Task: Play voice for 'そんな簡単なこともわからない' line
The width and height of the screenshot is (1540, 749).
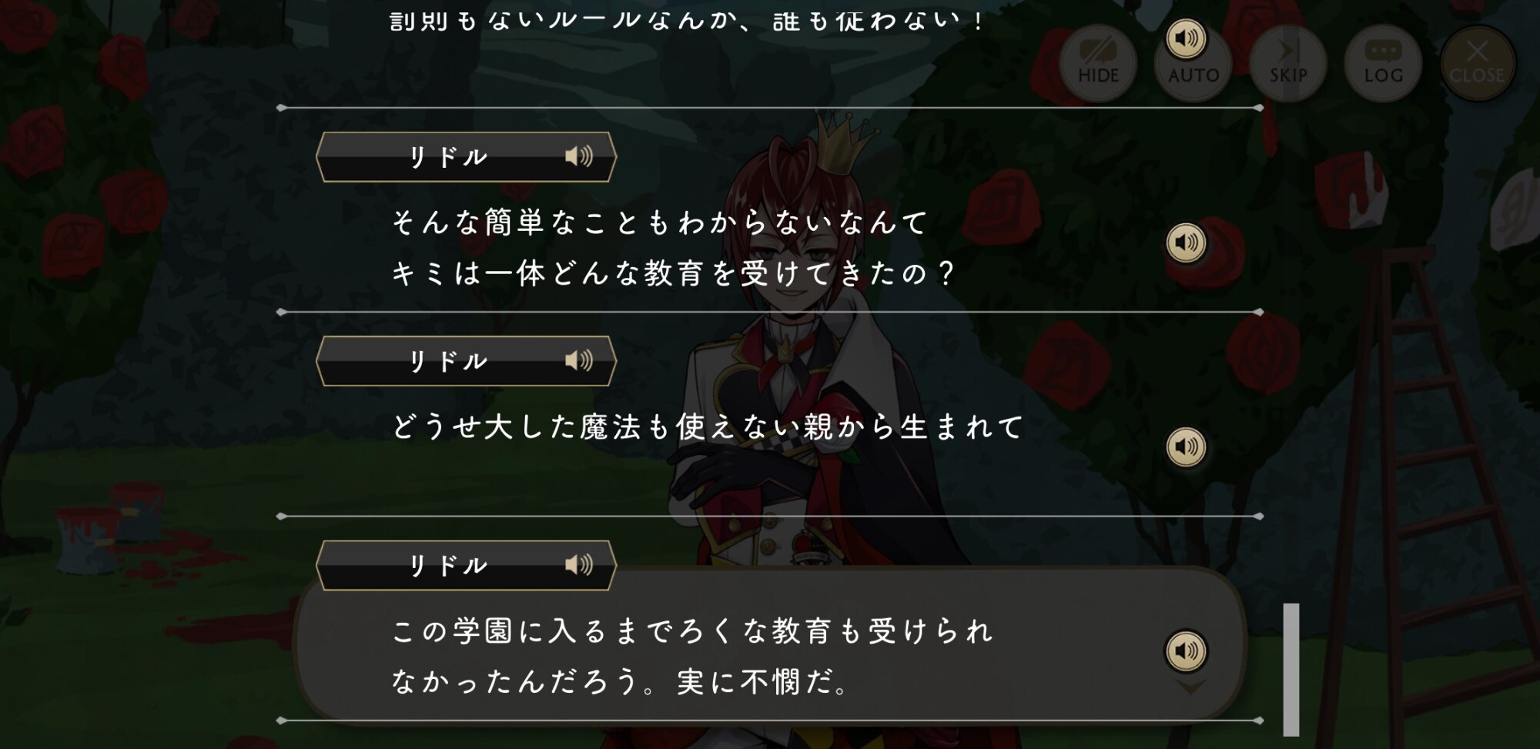Action: [1186, 242]
